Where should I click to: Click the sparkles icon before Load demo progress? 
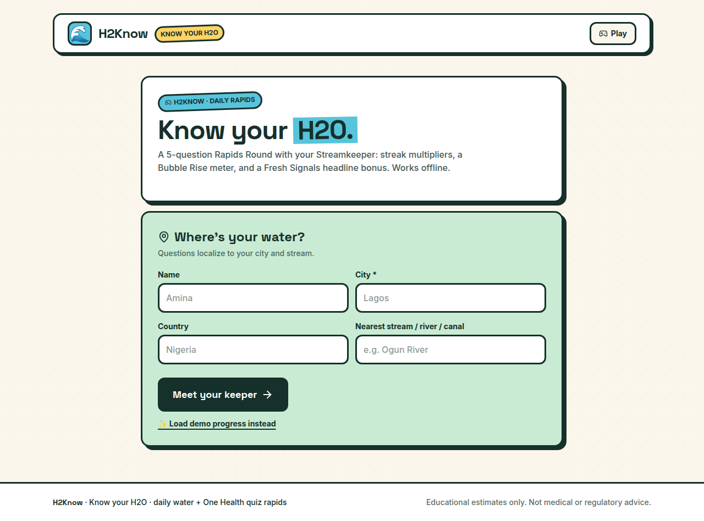point(162,424)
